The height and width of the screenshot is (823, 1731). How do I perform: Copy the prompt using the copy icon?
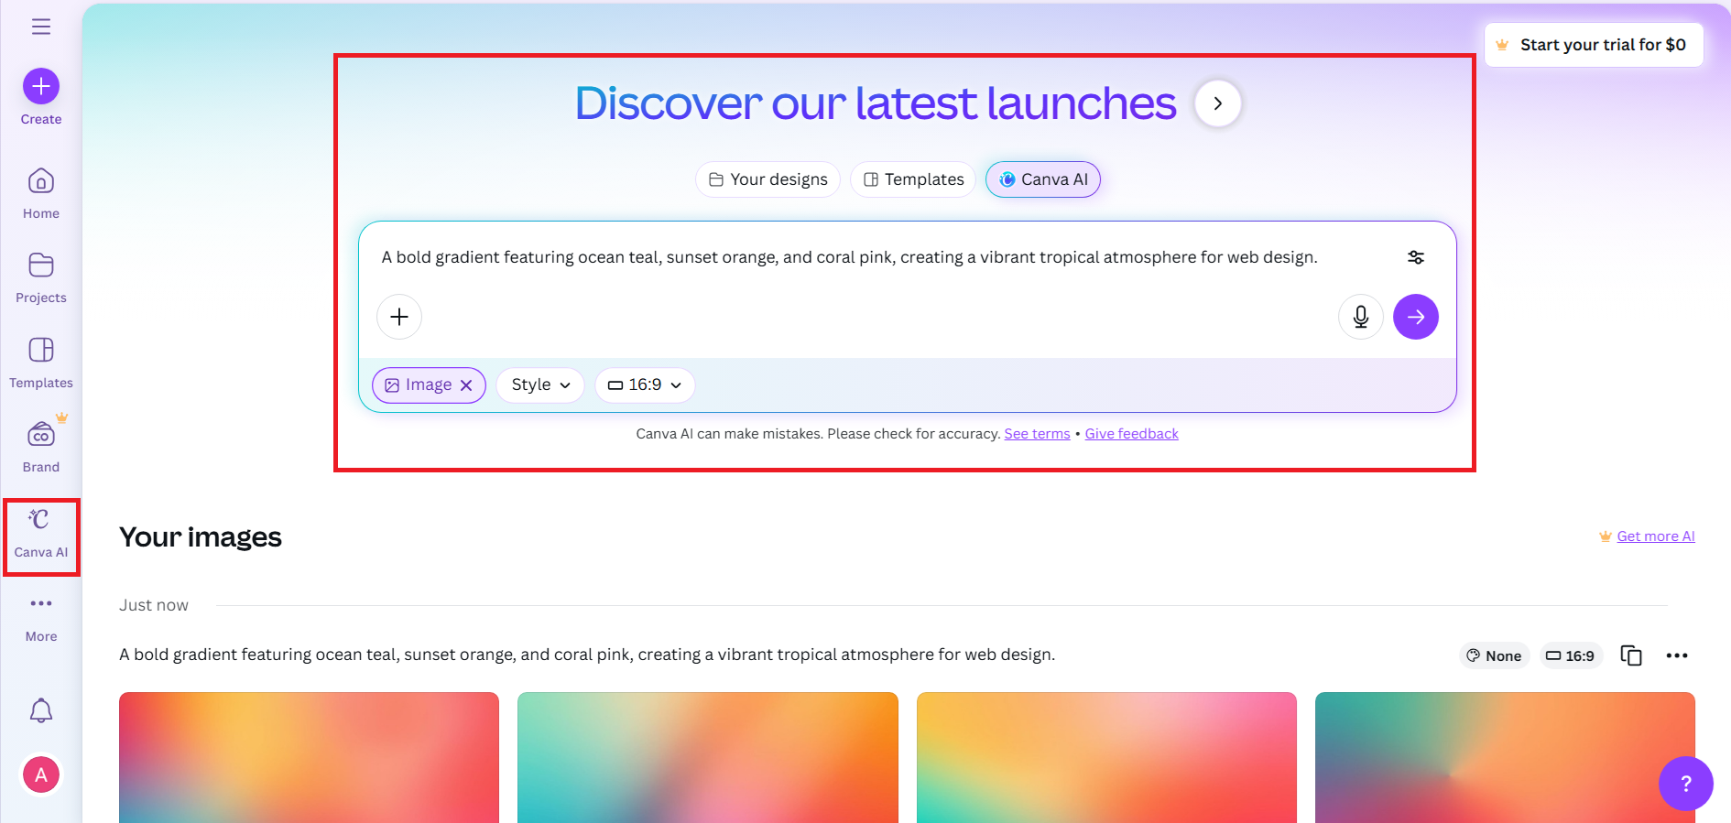point(1631,655)
